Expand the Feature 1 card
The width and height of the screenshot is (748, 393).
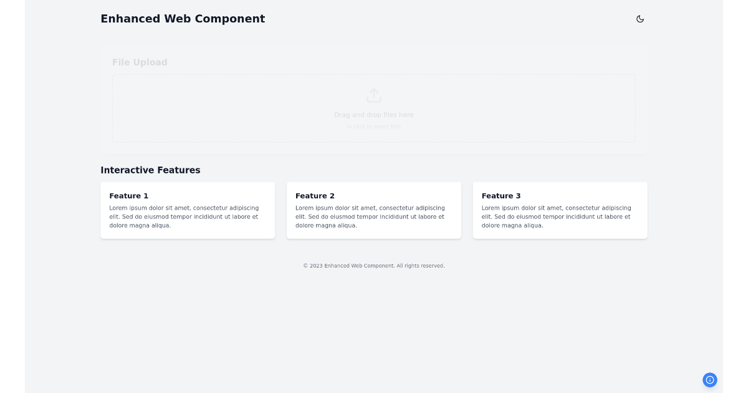[x=188, y=210]
